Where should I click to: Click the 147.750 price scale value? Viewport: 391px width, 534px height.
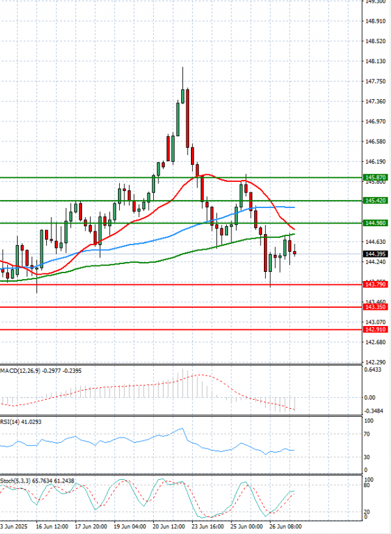375,82
